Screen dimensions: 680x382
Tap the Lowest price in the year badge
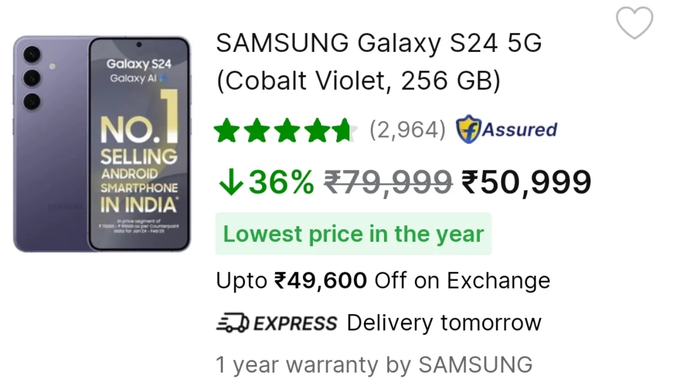353,234
